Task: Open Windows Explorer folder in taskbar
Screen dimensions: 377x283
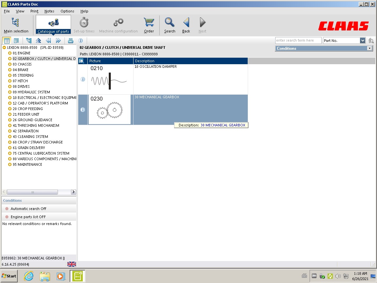Action: point(45,276)
